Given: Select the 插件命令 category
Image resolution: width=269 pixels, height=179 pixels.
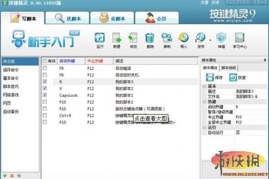Looking at the screenshot, I should coord(20,70).
